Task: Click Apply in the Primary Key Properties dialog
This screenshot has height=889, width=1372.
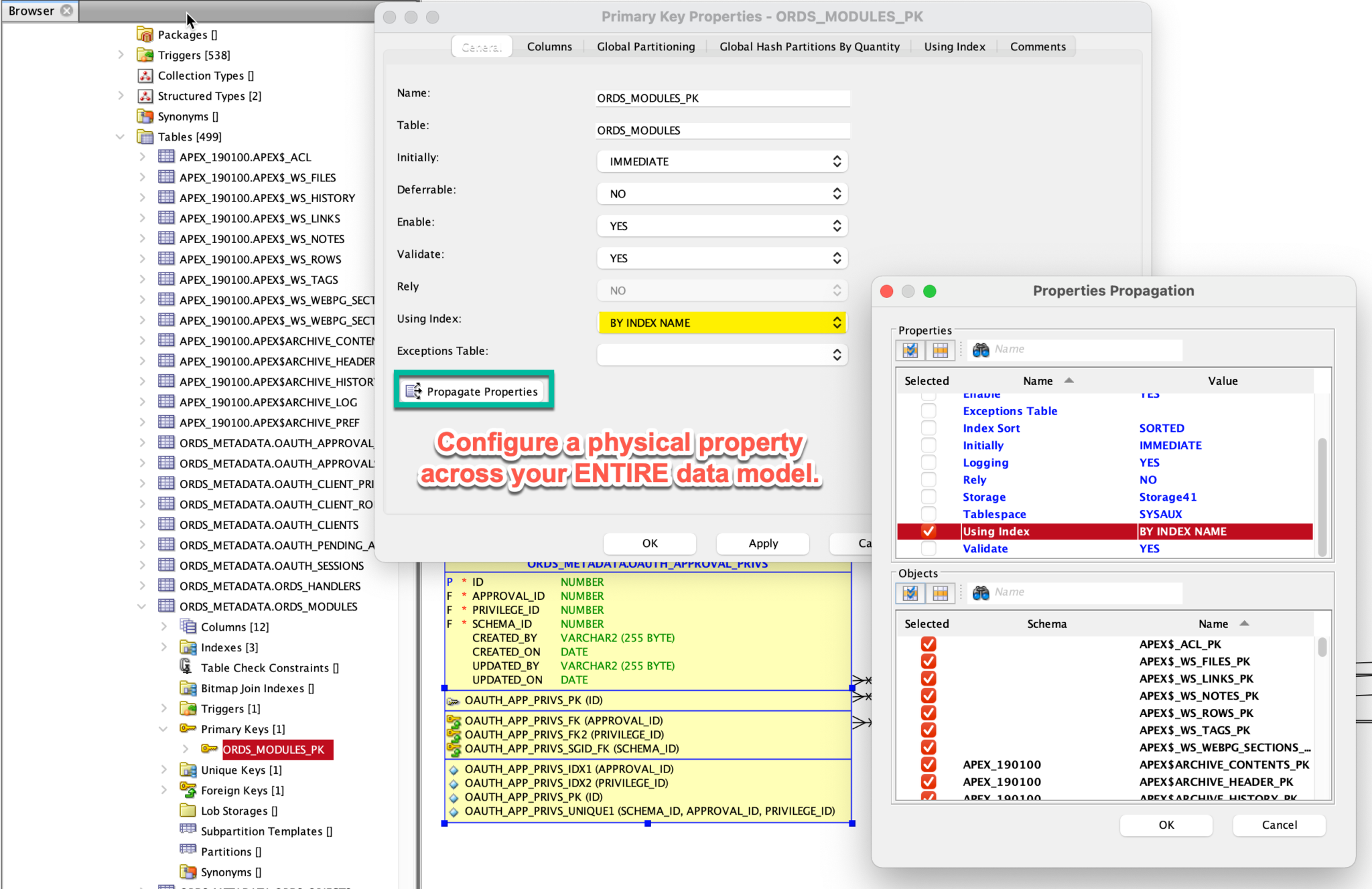Action: (x=762, y=543)
